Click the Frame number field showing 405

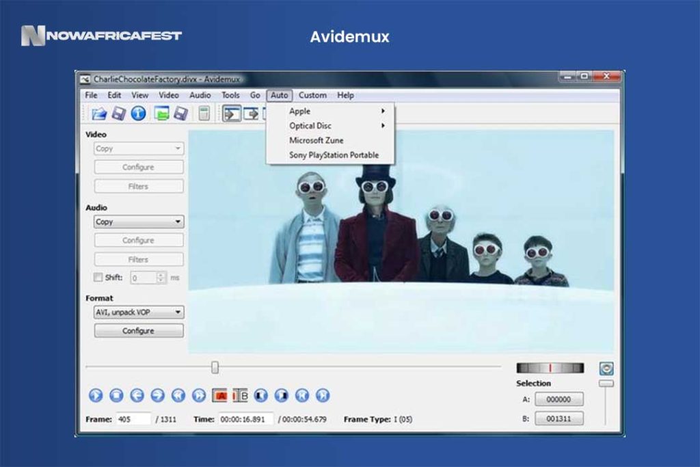133,419
